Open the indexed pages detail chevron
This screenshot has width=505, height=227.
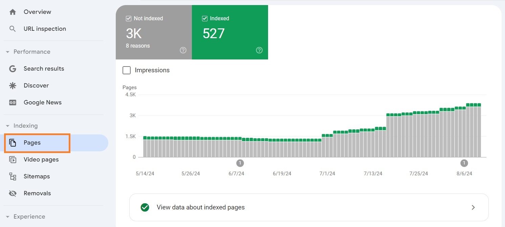click(x=474, y=207)
